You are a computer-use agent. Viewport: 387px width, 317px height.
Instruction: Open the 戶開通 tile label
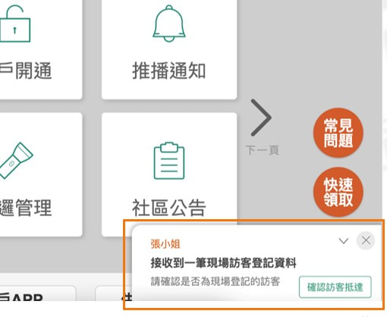(x=26, y=71)
